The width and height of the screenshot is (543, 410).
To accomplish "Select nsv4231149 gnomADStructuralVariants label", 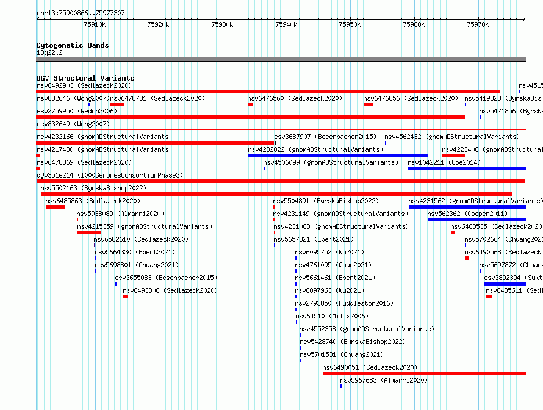I will [341, 214].
